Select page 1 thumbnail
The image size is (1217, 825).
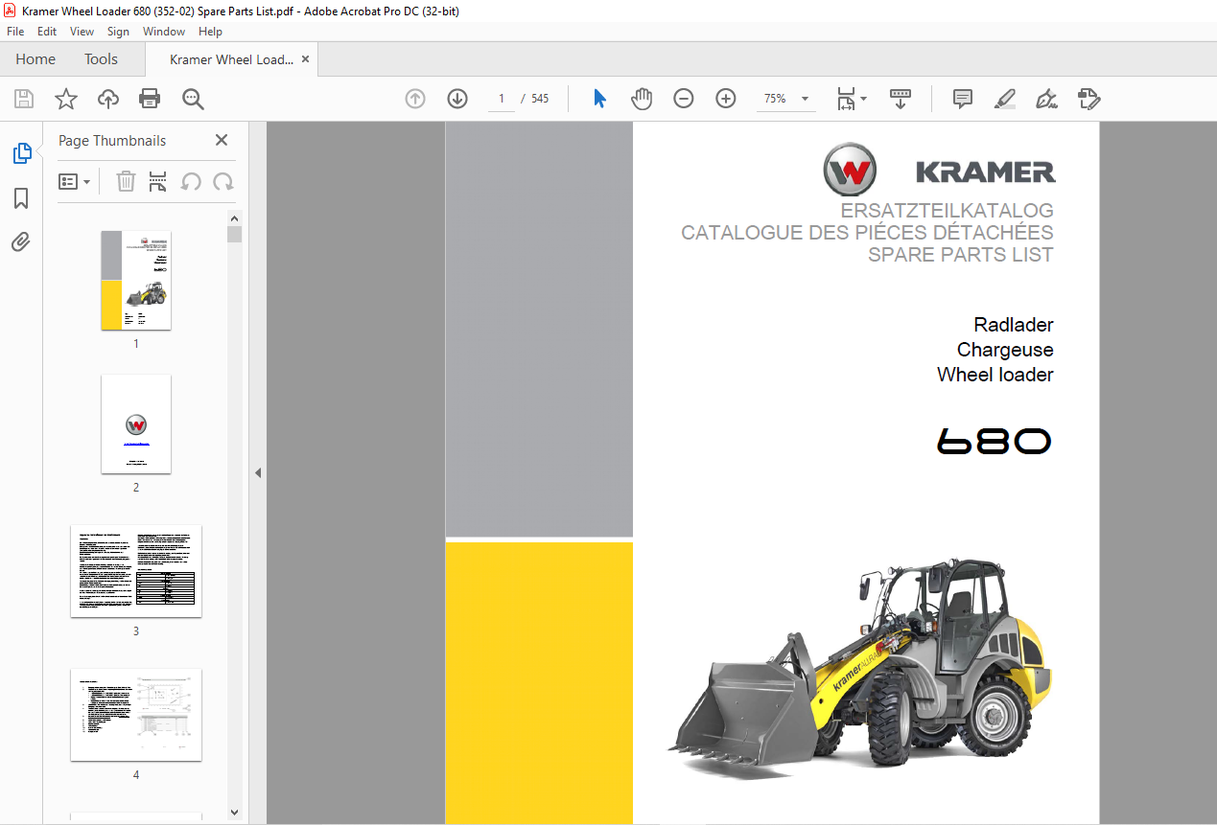point(136,280)
